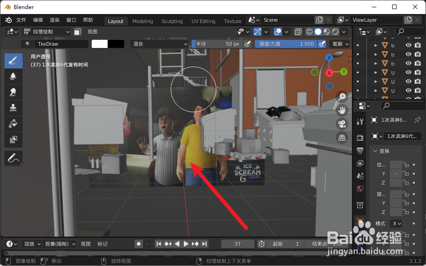Open the gizmo options dropdown arrow

tap(266, 32)
